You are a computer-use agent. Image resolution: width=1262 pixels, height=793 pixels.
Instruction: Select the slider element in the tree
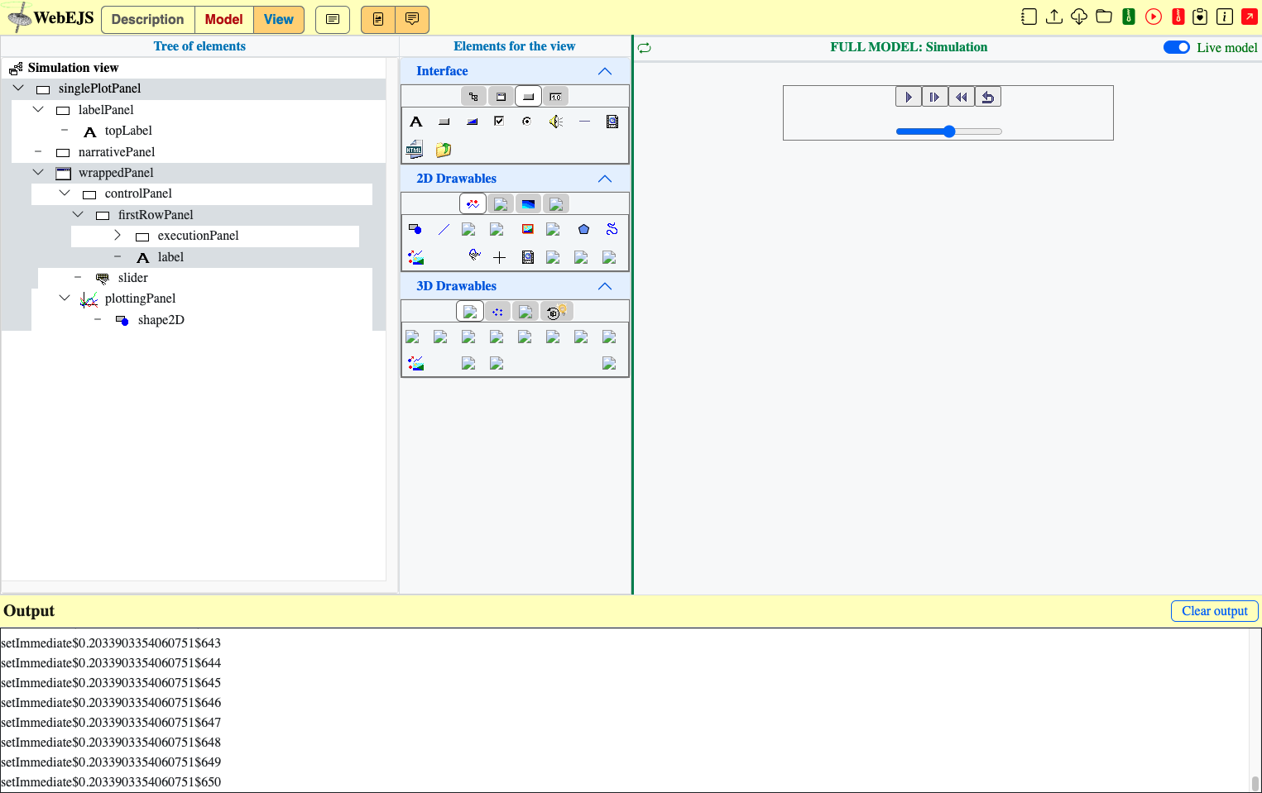(133, 278)
